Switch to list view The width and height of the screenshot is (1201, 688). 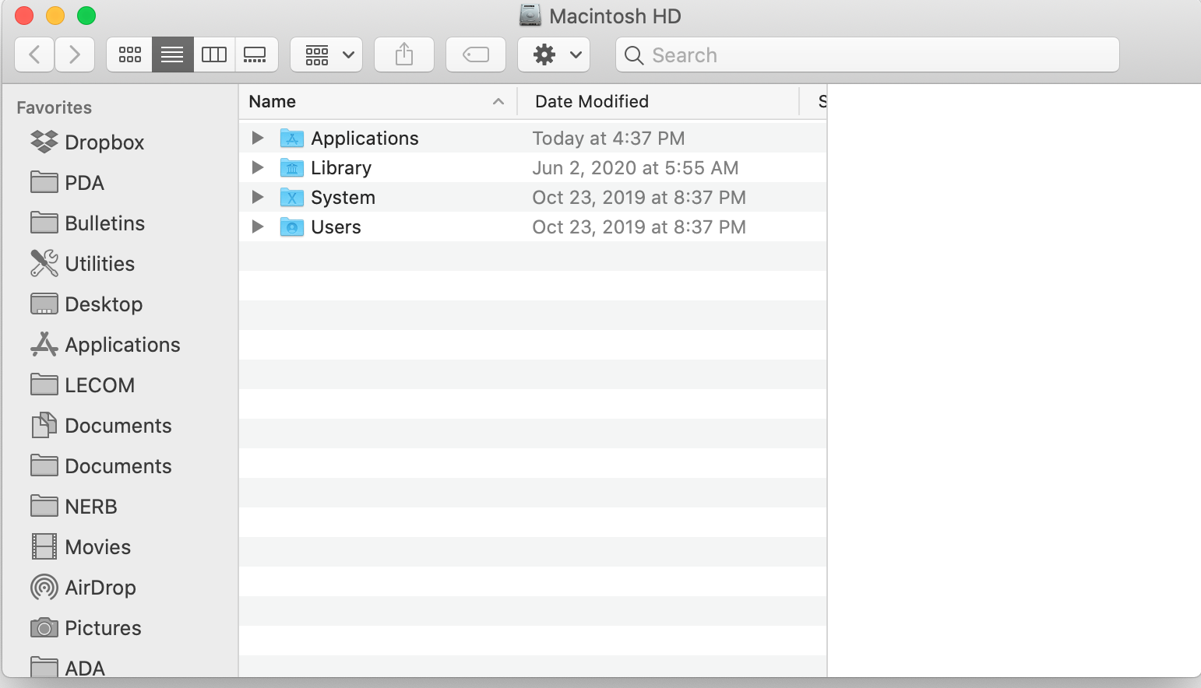click(172, 54)
